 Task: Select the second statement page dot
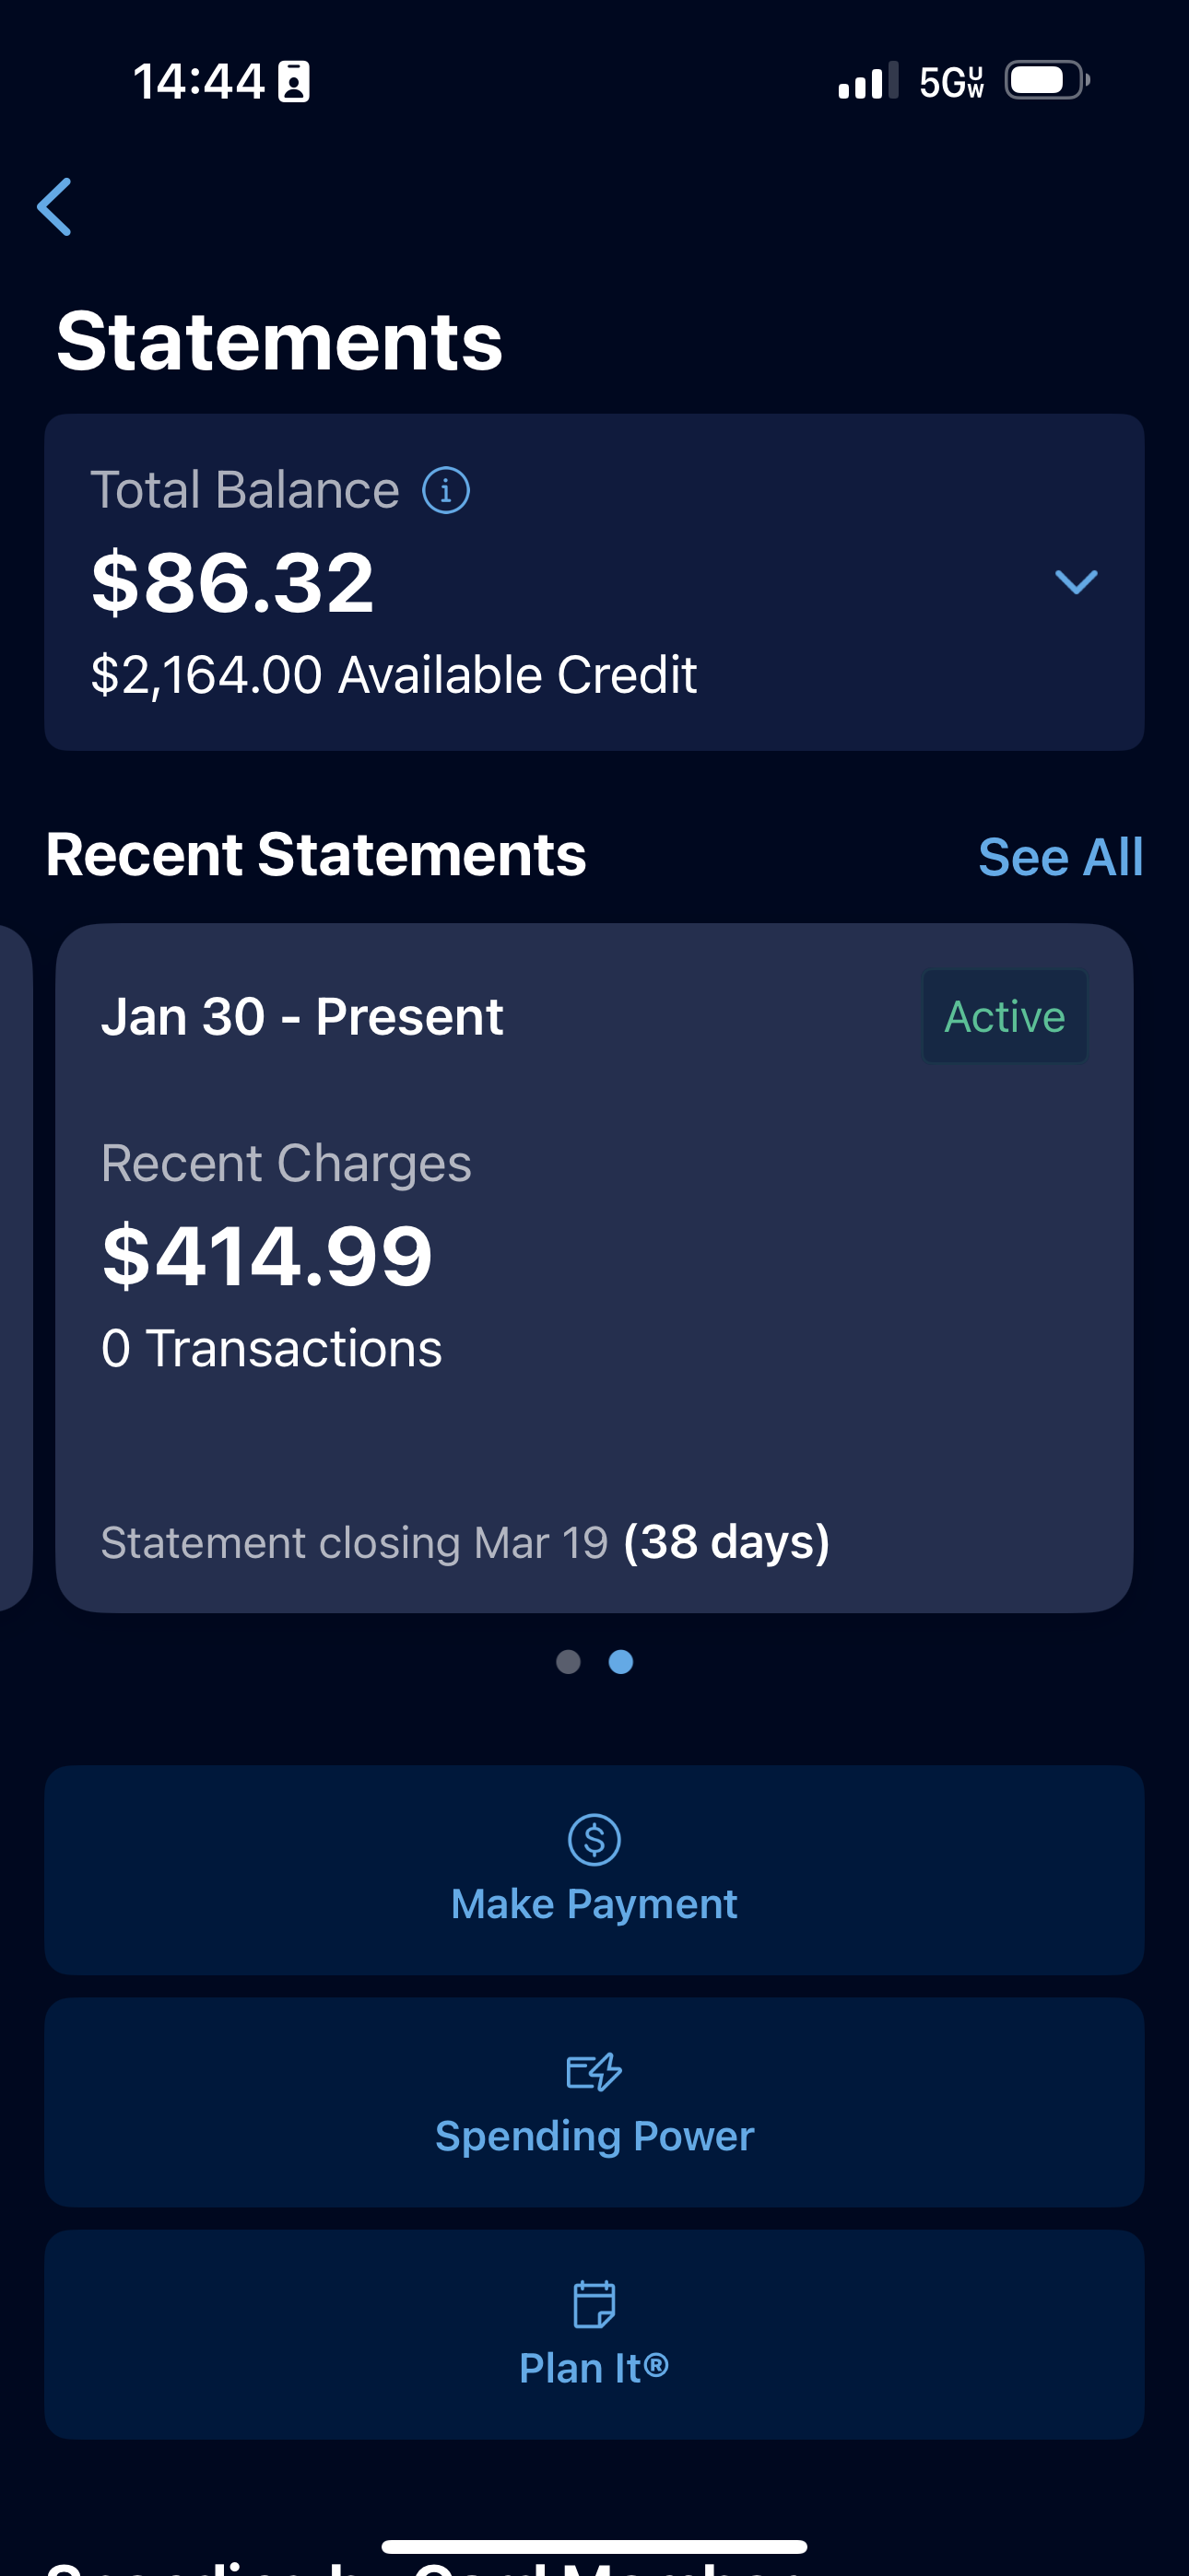click(621, 1662)
